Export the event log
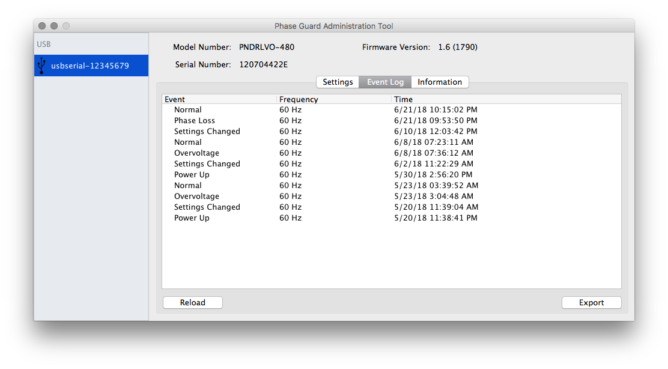This screenshot has height=369, width=668. pos(591,302)
